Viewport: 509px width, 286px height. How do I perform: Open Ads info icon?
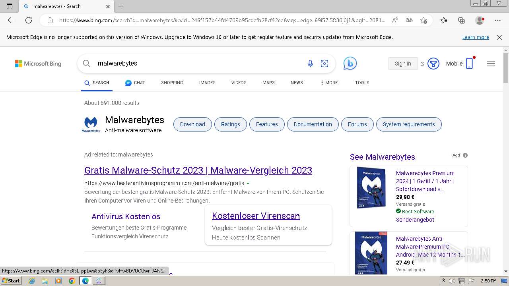point(465,155)
